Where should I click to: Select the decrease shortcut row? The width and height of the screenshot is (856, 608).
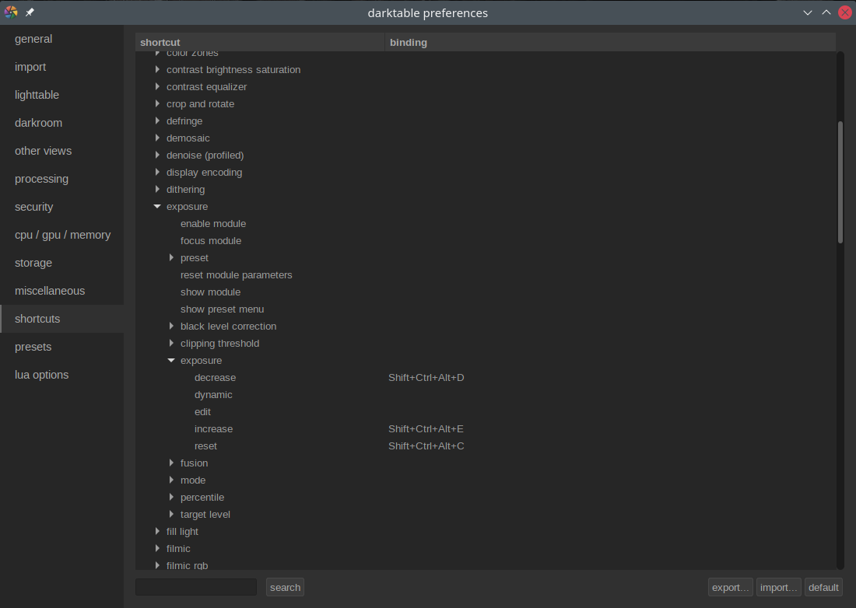click(486, 377)
